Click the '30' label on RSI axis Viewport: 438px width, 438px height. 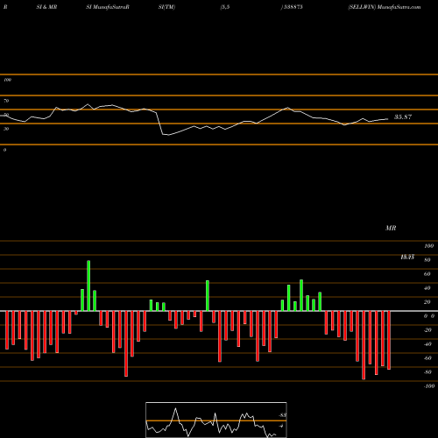click(6, 129)
